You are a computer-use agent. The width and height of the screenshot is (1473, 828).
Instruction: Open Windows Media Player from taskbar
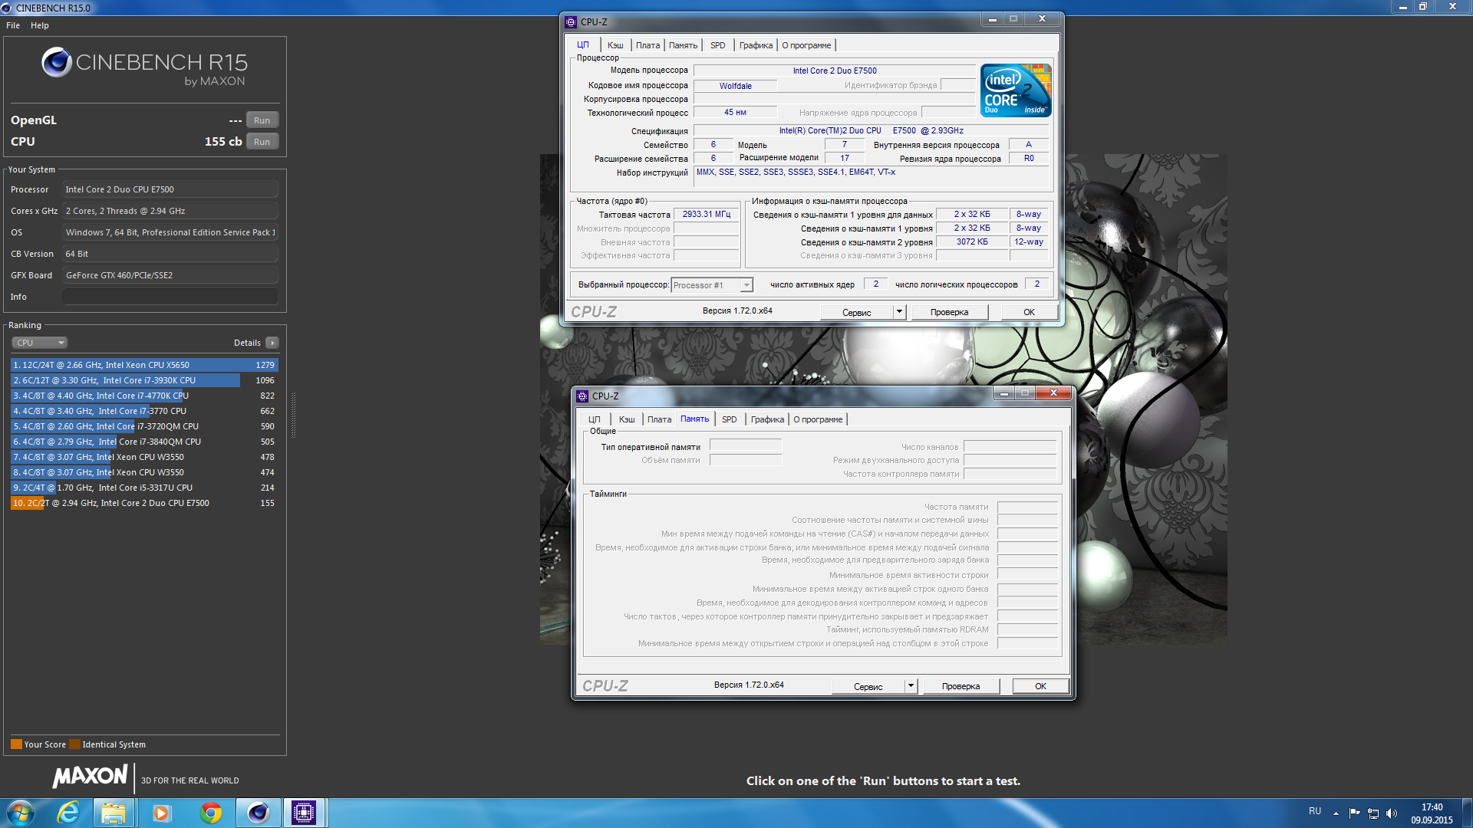161,813
